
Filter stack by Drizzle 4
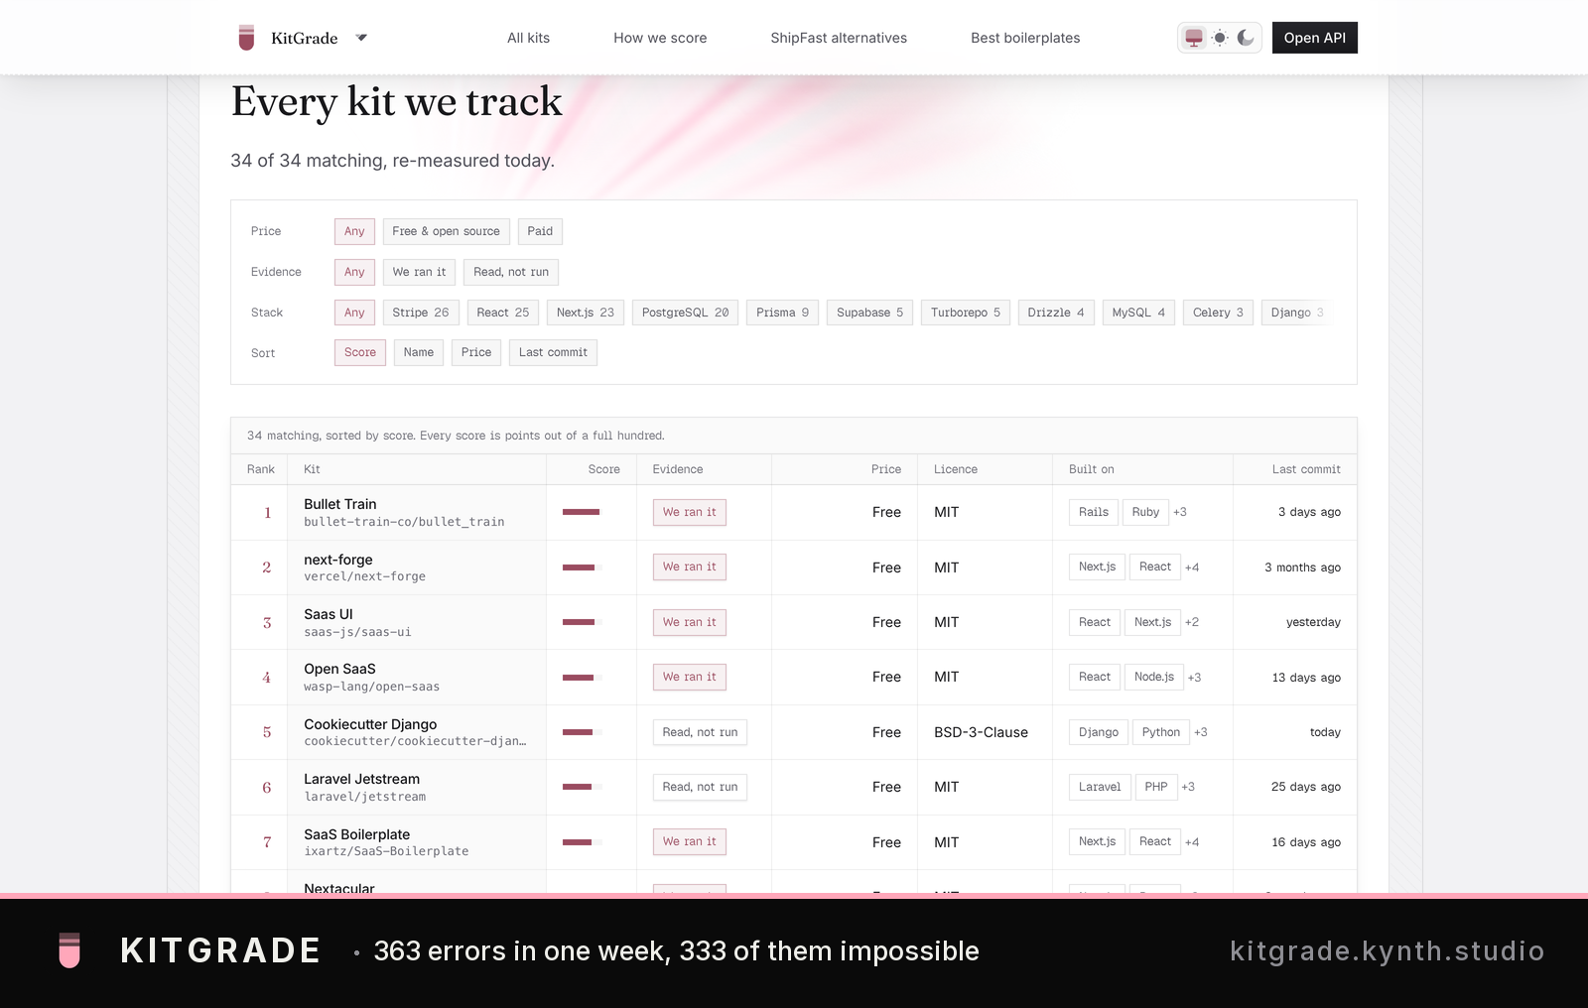coord(1056,313)
